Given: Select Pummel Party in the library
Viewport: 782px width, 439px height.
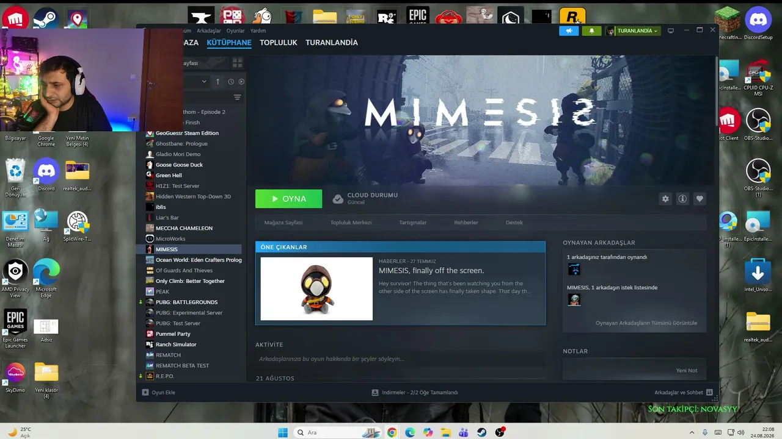Looking at the screenshot, I should (x=173, y=334).
